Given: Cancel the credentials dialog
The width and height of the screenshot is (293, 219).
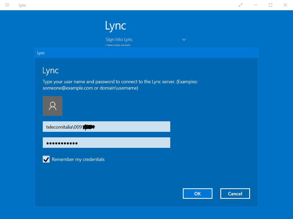Looking at the screenshot, I should (235, 194).
